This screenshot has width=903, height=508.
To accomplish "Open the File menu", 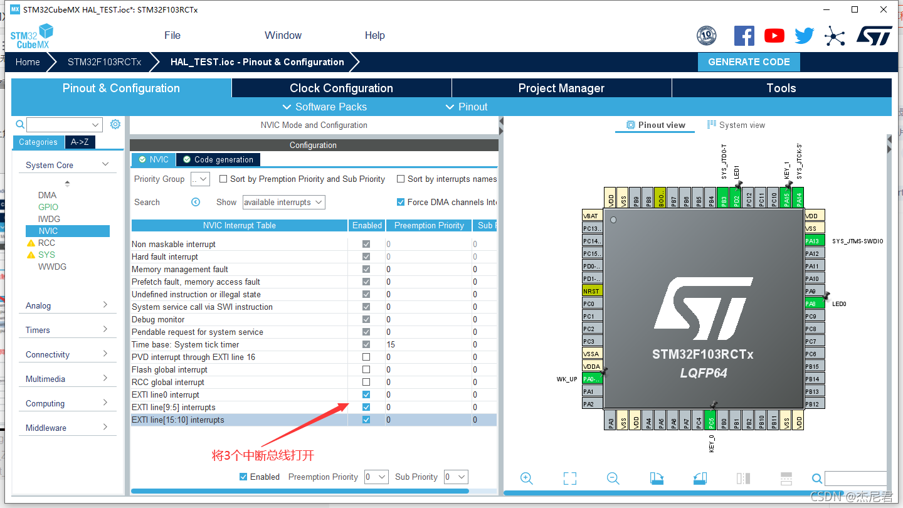I will (172, 35).
